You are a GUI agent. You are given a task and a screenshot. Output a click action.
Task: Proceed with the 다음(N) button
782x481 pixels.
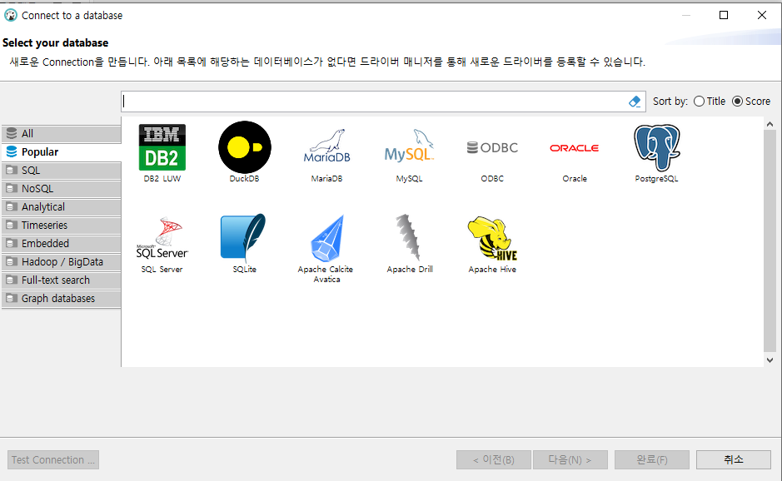click(570, 460)
